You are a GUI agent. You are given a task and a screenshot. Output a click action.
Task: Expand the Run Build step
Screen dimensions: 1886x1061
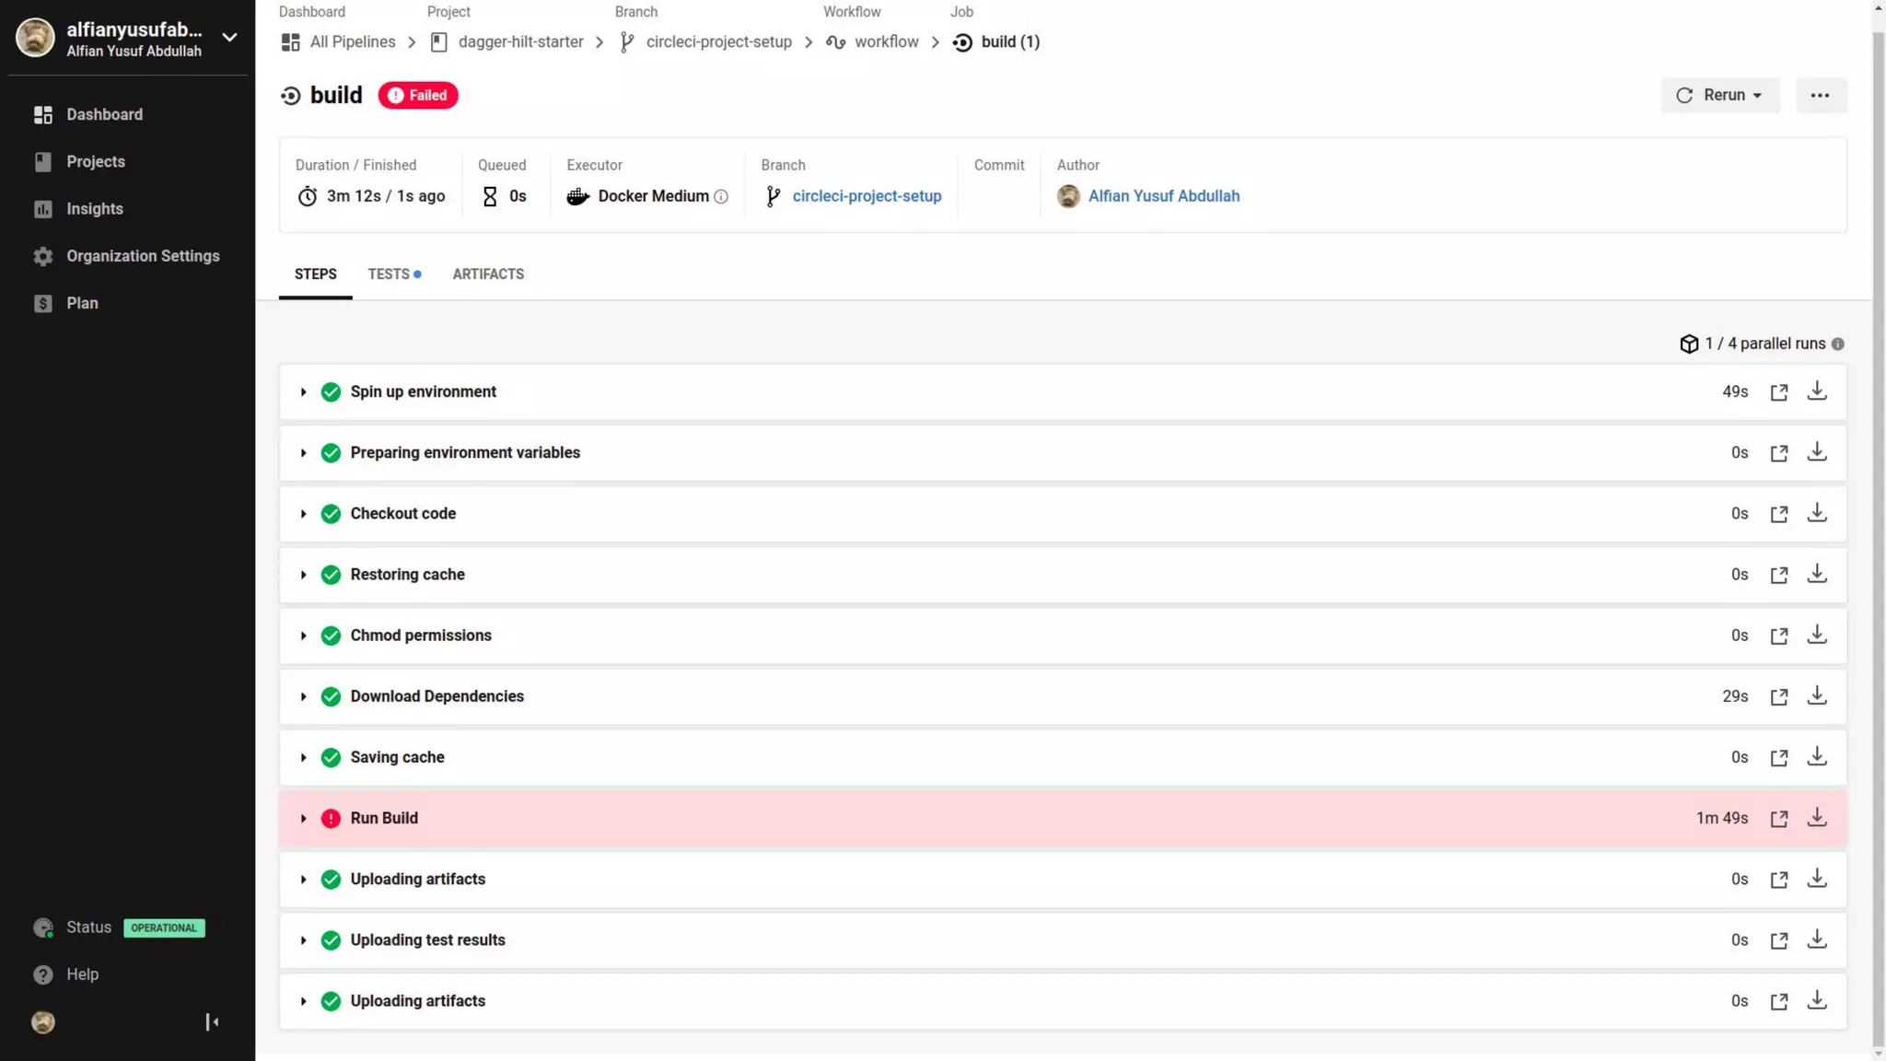[303, 819]
